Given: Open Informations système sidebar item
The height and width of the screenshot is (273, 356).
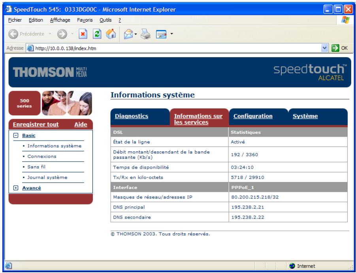Looking at the screenshot, I should [x=54, y=146].
